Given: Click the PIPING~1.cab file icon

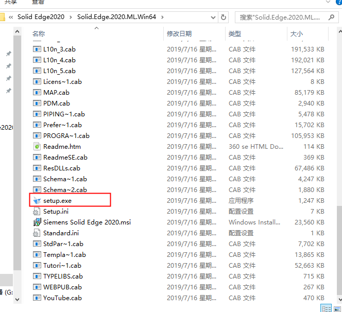Looking at the screenshot, I should coord(37,114).
